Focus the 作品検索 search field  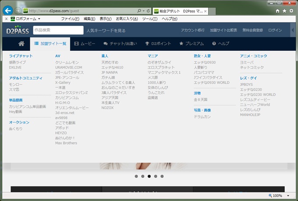pos(58,30)
